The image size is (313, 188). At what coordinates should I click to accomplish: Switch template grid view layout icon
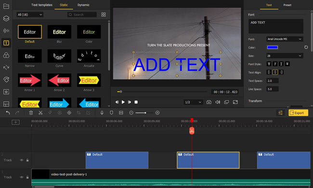coord(104,14)
